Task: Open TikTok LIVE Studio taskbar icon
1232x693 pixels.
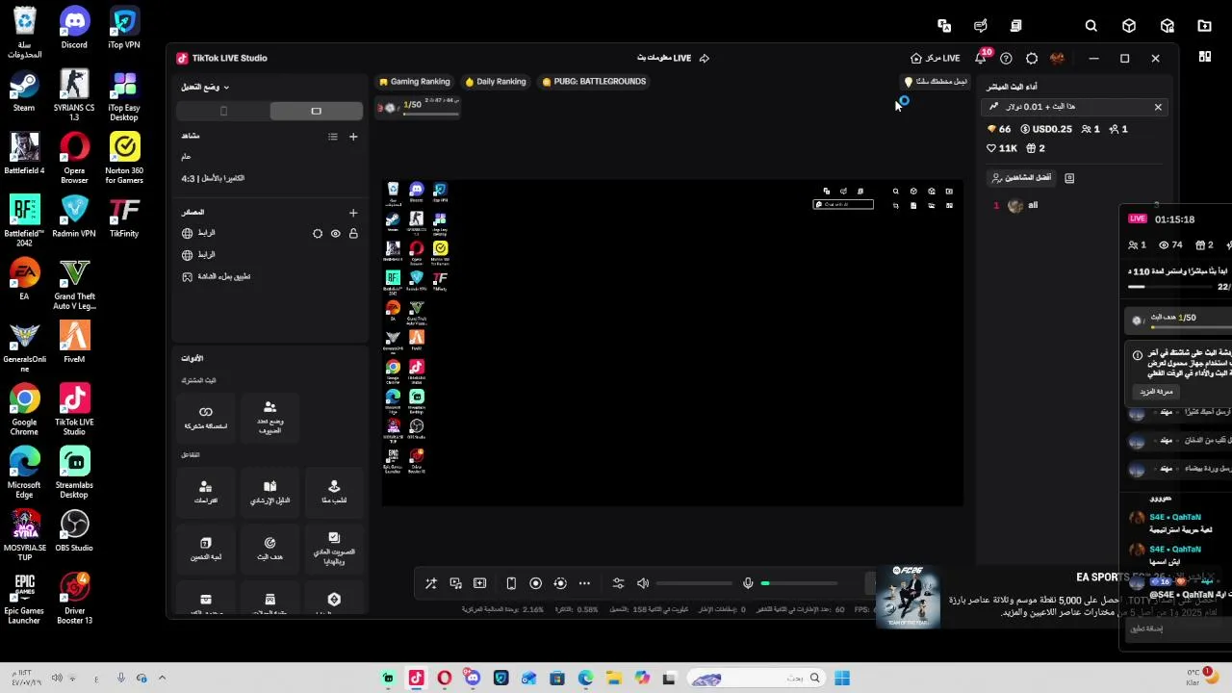Action: click(x=416, y=679)
